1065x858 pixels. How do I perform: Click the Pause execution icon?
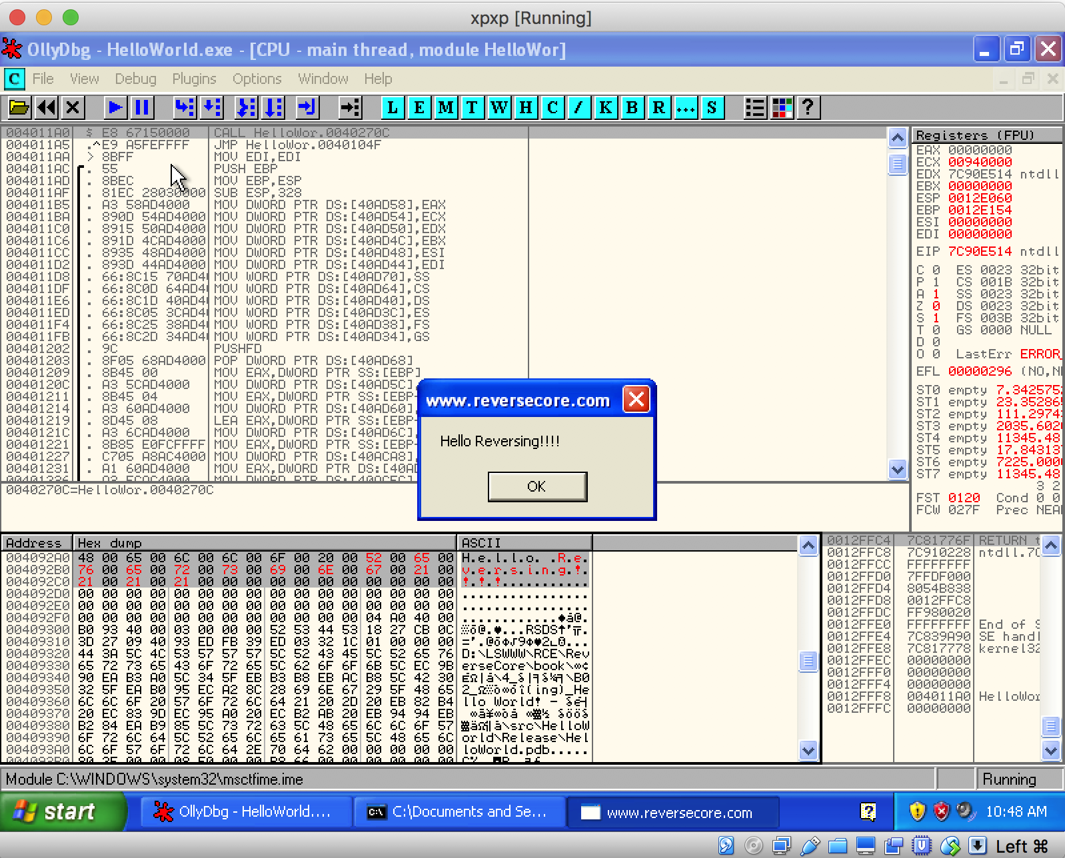tap(141, 107)
